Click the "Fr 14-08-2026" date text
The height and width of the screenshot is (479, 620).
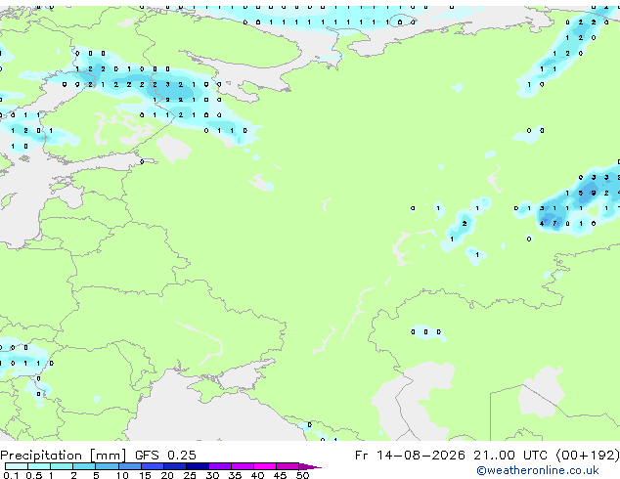[410, 456]
